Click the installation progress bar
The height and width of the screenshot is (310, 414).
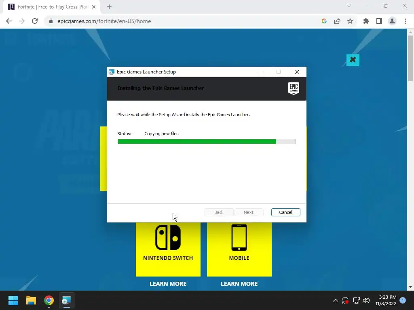[x=207, y=142]
